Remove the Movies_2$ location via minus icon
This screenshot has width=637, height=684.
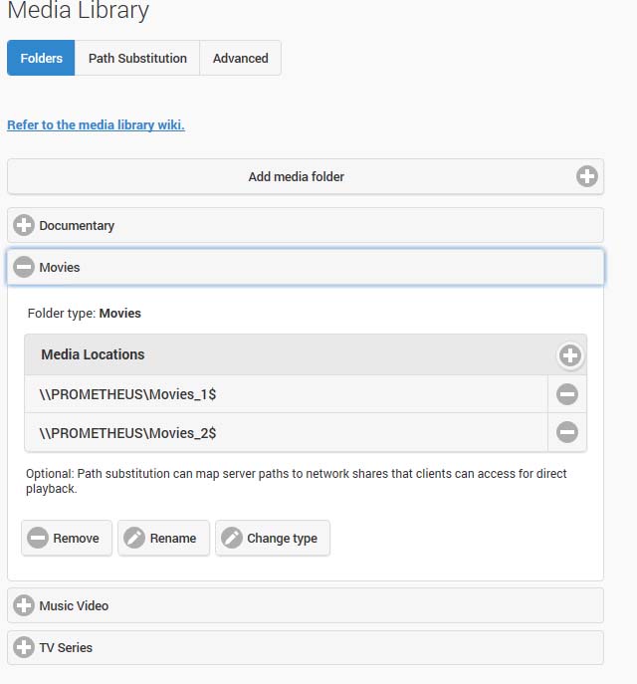(x=567, y=432)
